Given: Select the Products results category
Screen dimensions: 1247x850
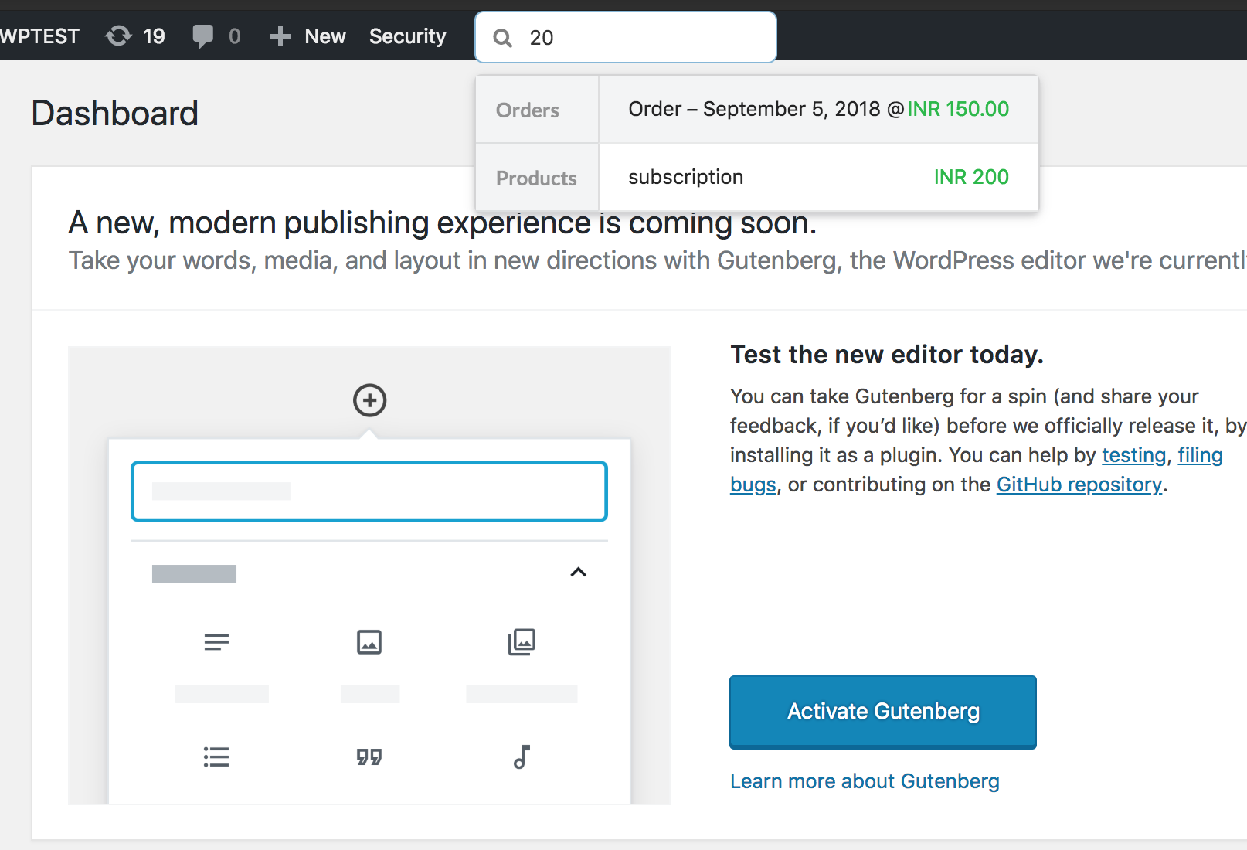Looking at the screenshot, I should point(537,178).
